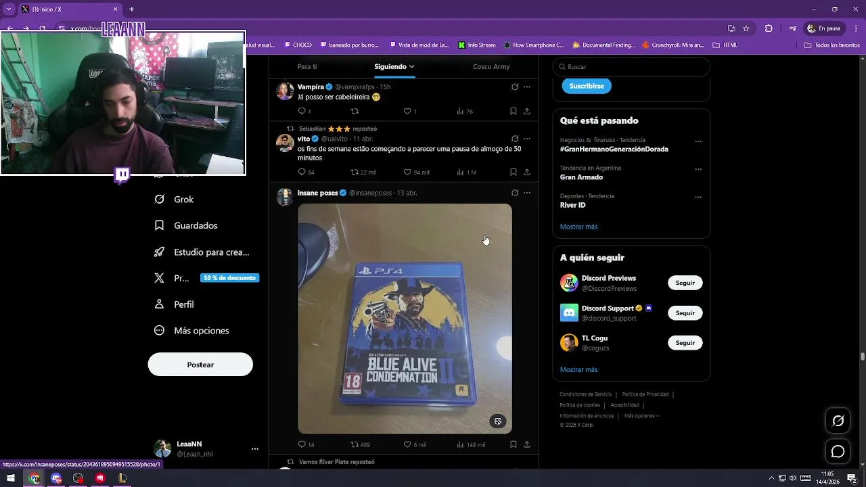Like vito's post with 94 mil likes

[416, 172]
